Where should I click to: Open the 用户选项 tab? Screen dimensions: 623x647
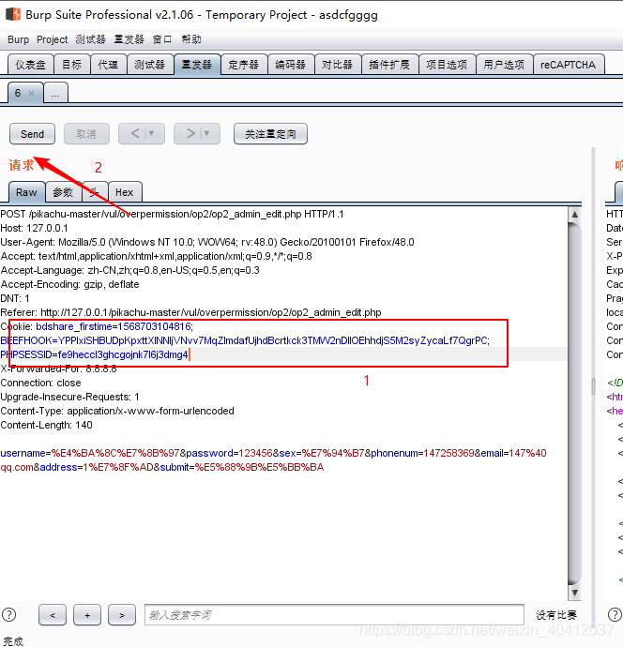pyautogui.click(x=504, y=65)
